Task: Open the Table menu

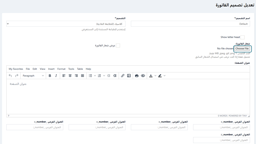Action: (x=80, y=69)
